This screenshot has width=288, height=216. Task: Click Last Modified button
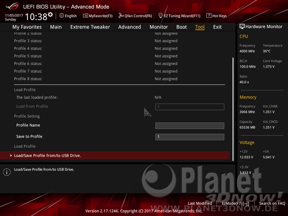200,203
